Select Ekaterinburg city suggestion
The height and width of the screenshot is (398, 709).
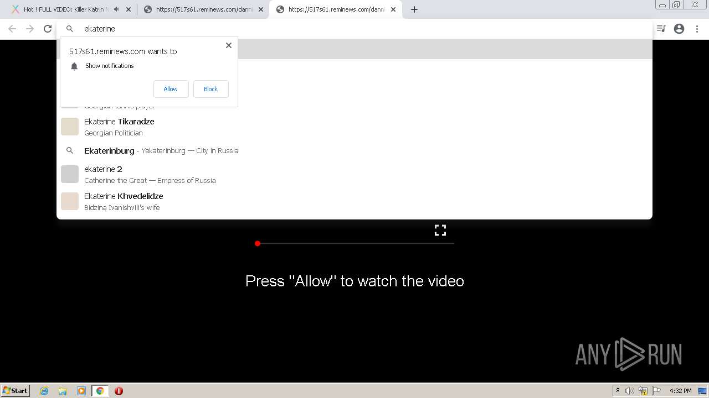(x=354, y=150)
